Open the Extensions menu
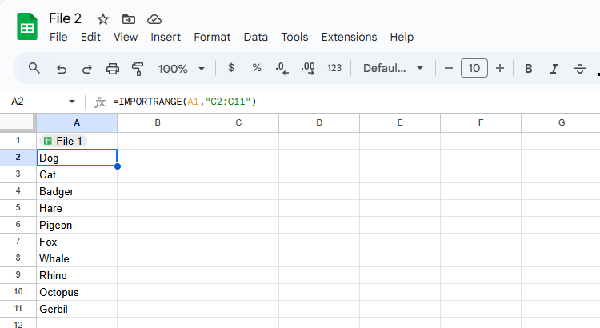Screen dimensions: 600x328 point(349,37)
